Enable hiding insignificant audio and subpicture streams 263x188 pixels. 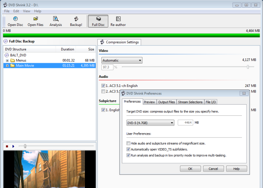(128, 143)
